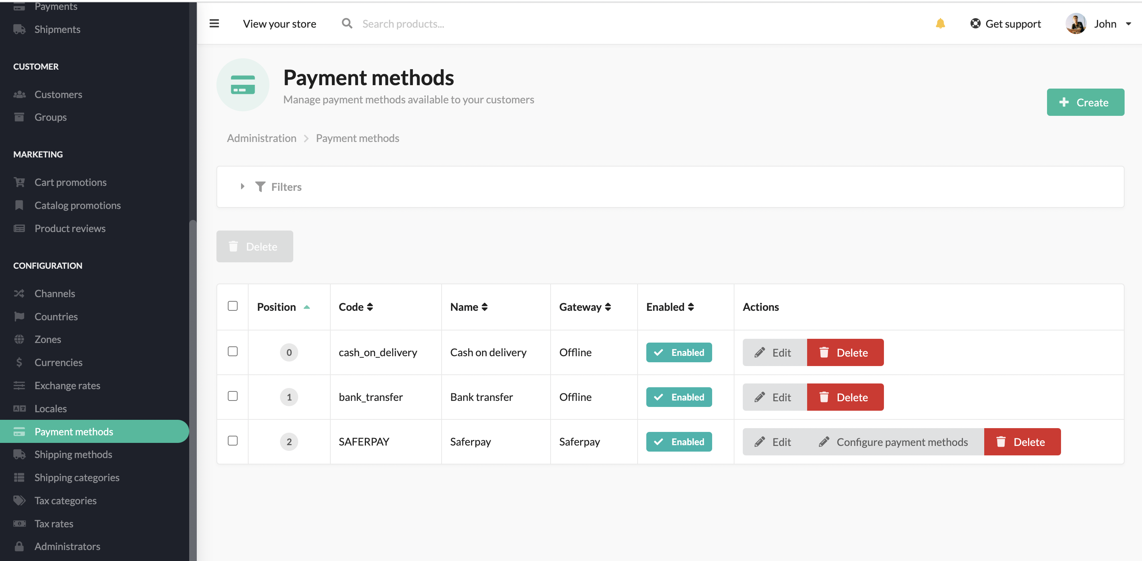Expand the Filters panel arrow
The height and width of the screenshot is (561, 1142).
(x=243, y=186)
